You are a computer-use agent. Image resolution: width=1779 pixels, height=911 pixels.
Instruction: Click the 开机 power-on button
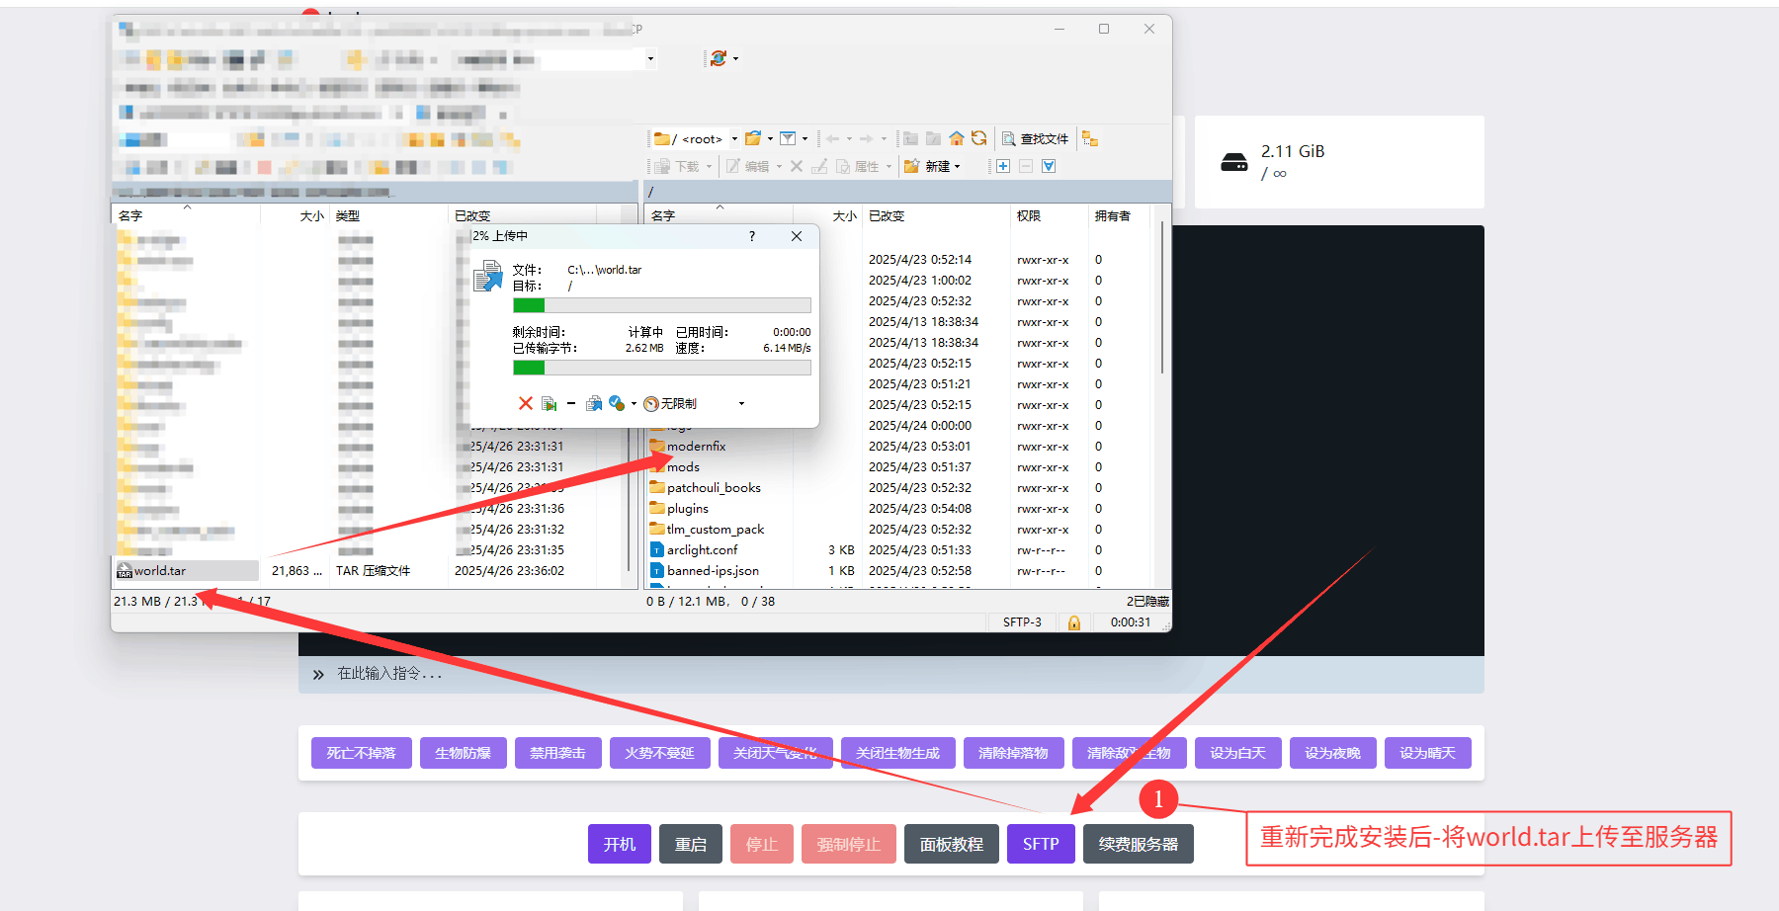tap(620, 844)
